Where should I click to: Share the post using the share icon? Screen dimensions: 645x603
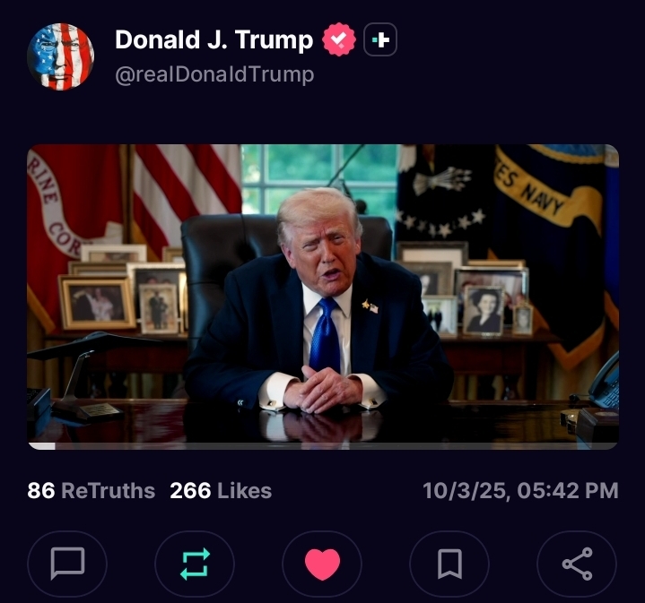[577, 564]
